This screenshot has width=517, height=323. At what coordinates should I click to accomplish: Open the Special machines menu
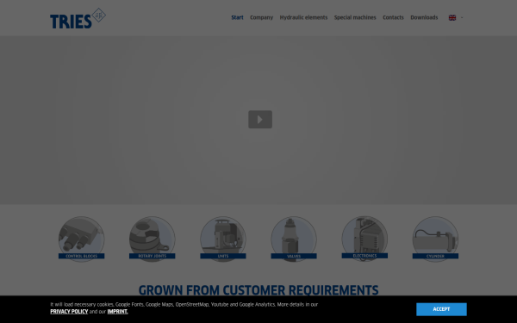coord(355,17)
